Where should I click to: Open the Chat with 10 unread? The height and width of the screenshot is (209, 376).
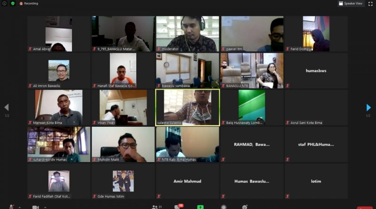click(x=177, y=207)
